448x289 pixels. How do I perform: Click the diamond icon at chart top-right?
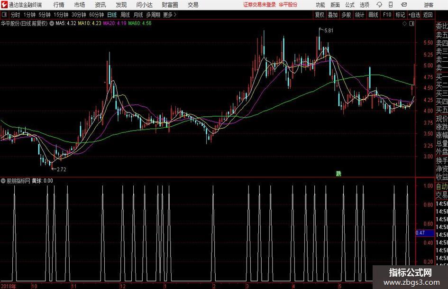pyautogui.click(x=404, y=23)
